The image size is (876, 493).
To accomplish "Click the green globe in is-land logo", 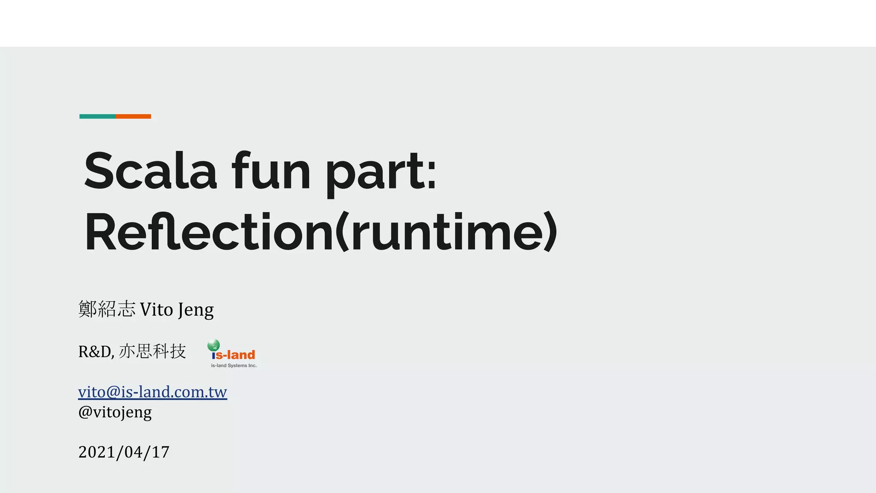I will pyautogui.click(x=213, y=345).
